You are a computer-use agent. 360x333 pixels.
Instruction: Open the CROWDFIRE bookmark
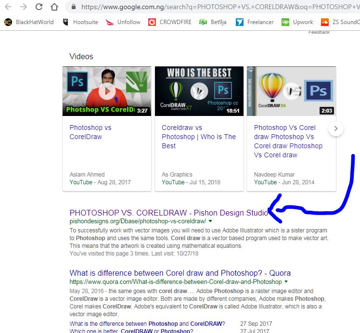click(x=170, y=22)
